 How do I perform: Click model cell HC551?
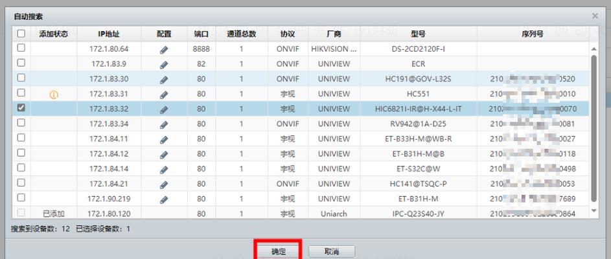coord(418,94)
